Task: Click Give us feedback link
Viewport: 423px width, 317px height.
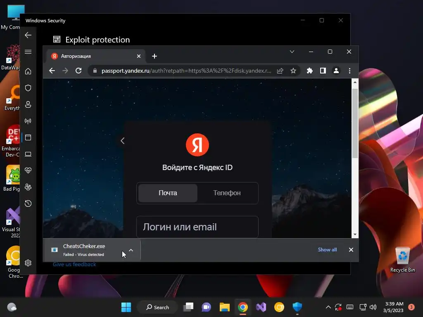Action: (x=74, y=265)
